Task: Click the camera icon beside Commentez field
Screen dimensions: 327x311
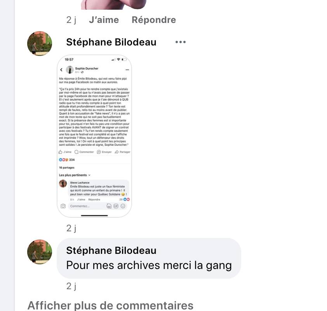Action: (x=63, y=206)
